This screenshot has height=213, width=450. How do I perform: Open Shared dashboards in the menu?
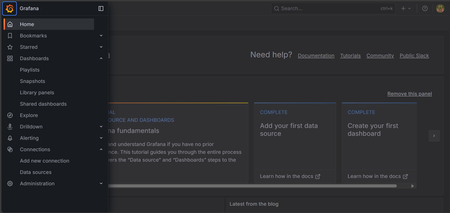43,104
